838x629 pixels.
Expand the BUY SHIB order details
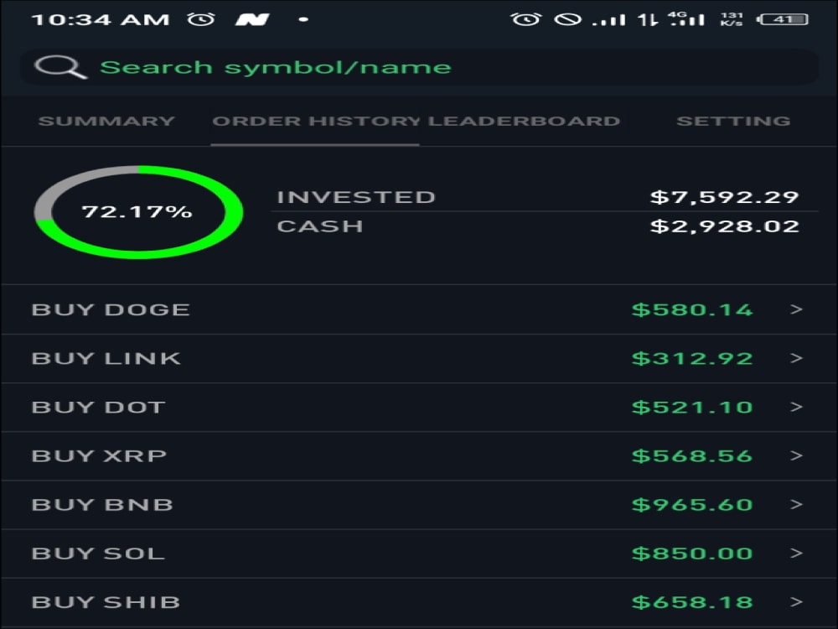pyautogui.click(x=419, y=601)
